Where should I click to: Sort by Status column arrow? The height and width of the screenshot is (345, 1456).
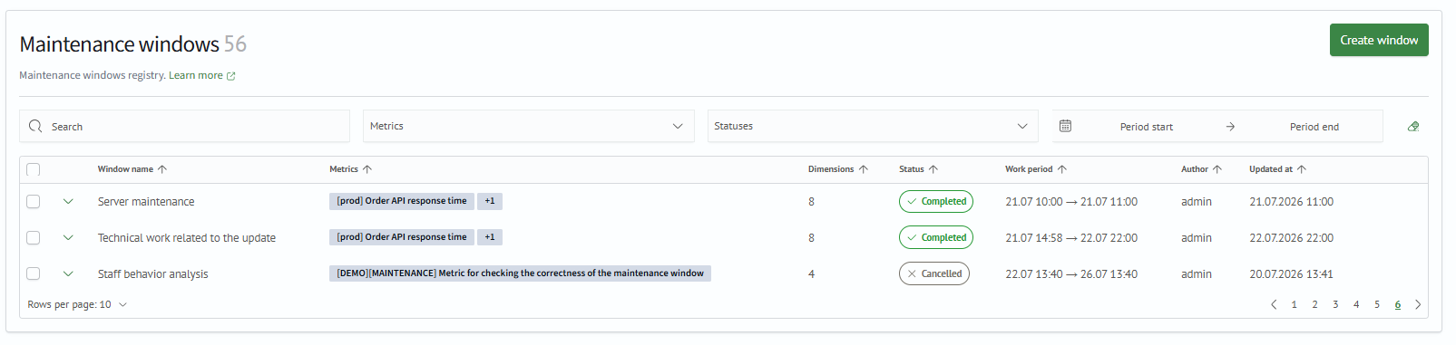pos(933,169)
